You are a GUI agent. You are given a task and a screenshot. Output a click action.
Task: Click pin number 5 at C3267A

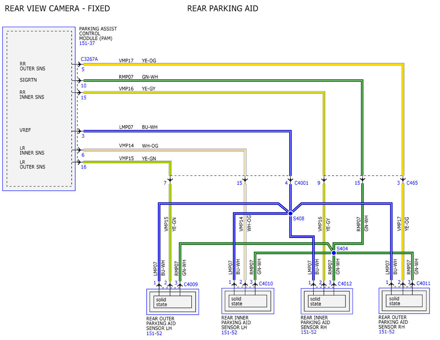[x=83, y=69]
